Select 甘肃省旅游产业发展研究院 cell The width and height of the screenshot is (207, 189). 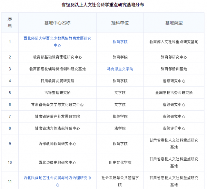click(57, 116)
